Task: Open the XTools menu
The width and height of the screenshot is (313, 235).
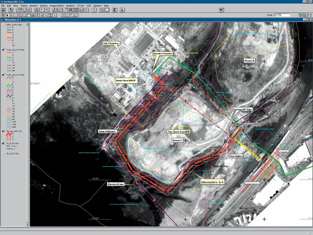Action: [x=81, y=6]
